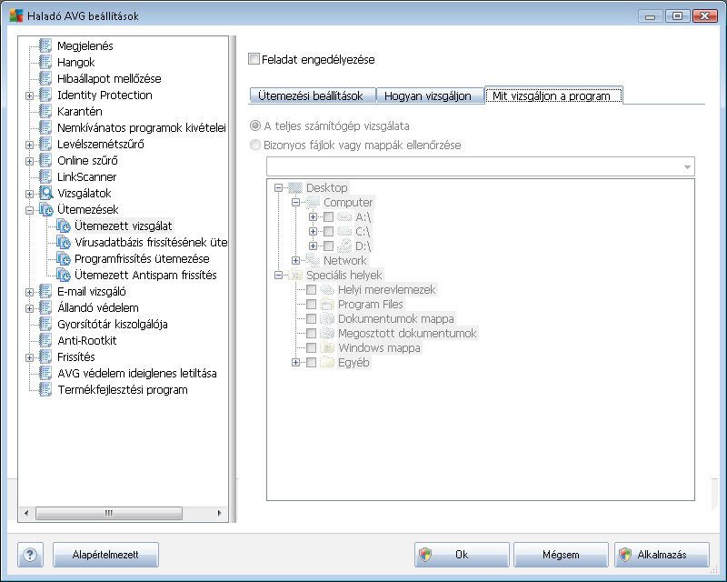Collapse the Desktop tree node
The width and height of the screenshot is (727, 582).
pos(278,188)
